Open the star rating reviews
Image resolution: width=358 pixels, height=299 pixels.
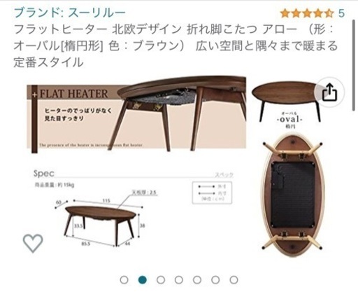(x=307, y=13)
